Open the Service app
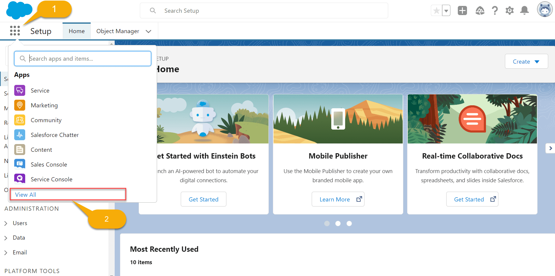Viewport: 555px width, 276px height. [40, 90]
